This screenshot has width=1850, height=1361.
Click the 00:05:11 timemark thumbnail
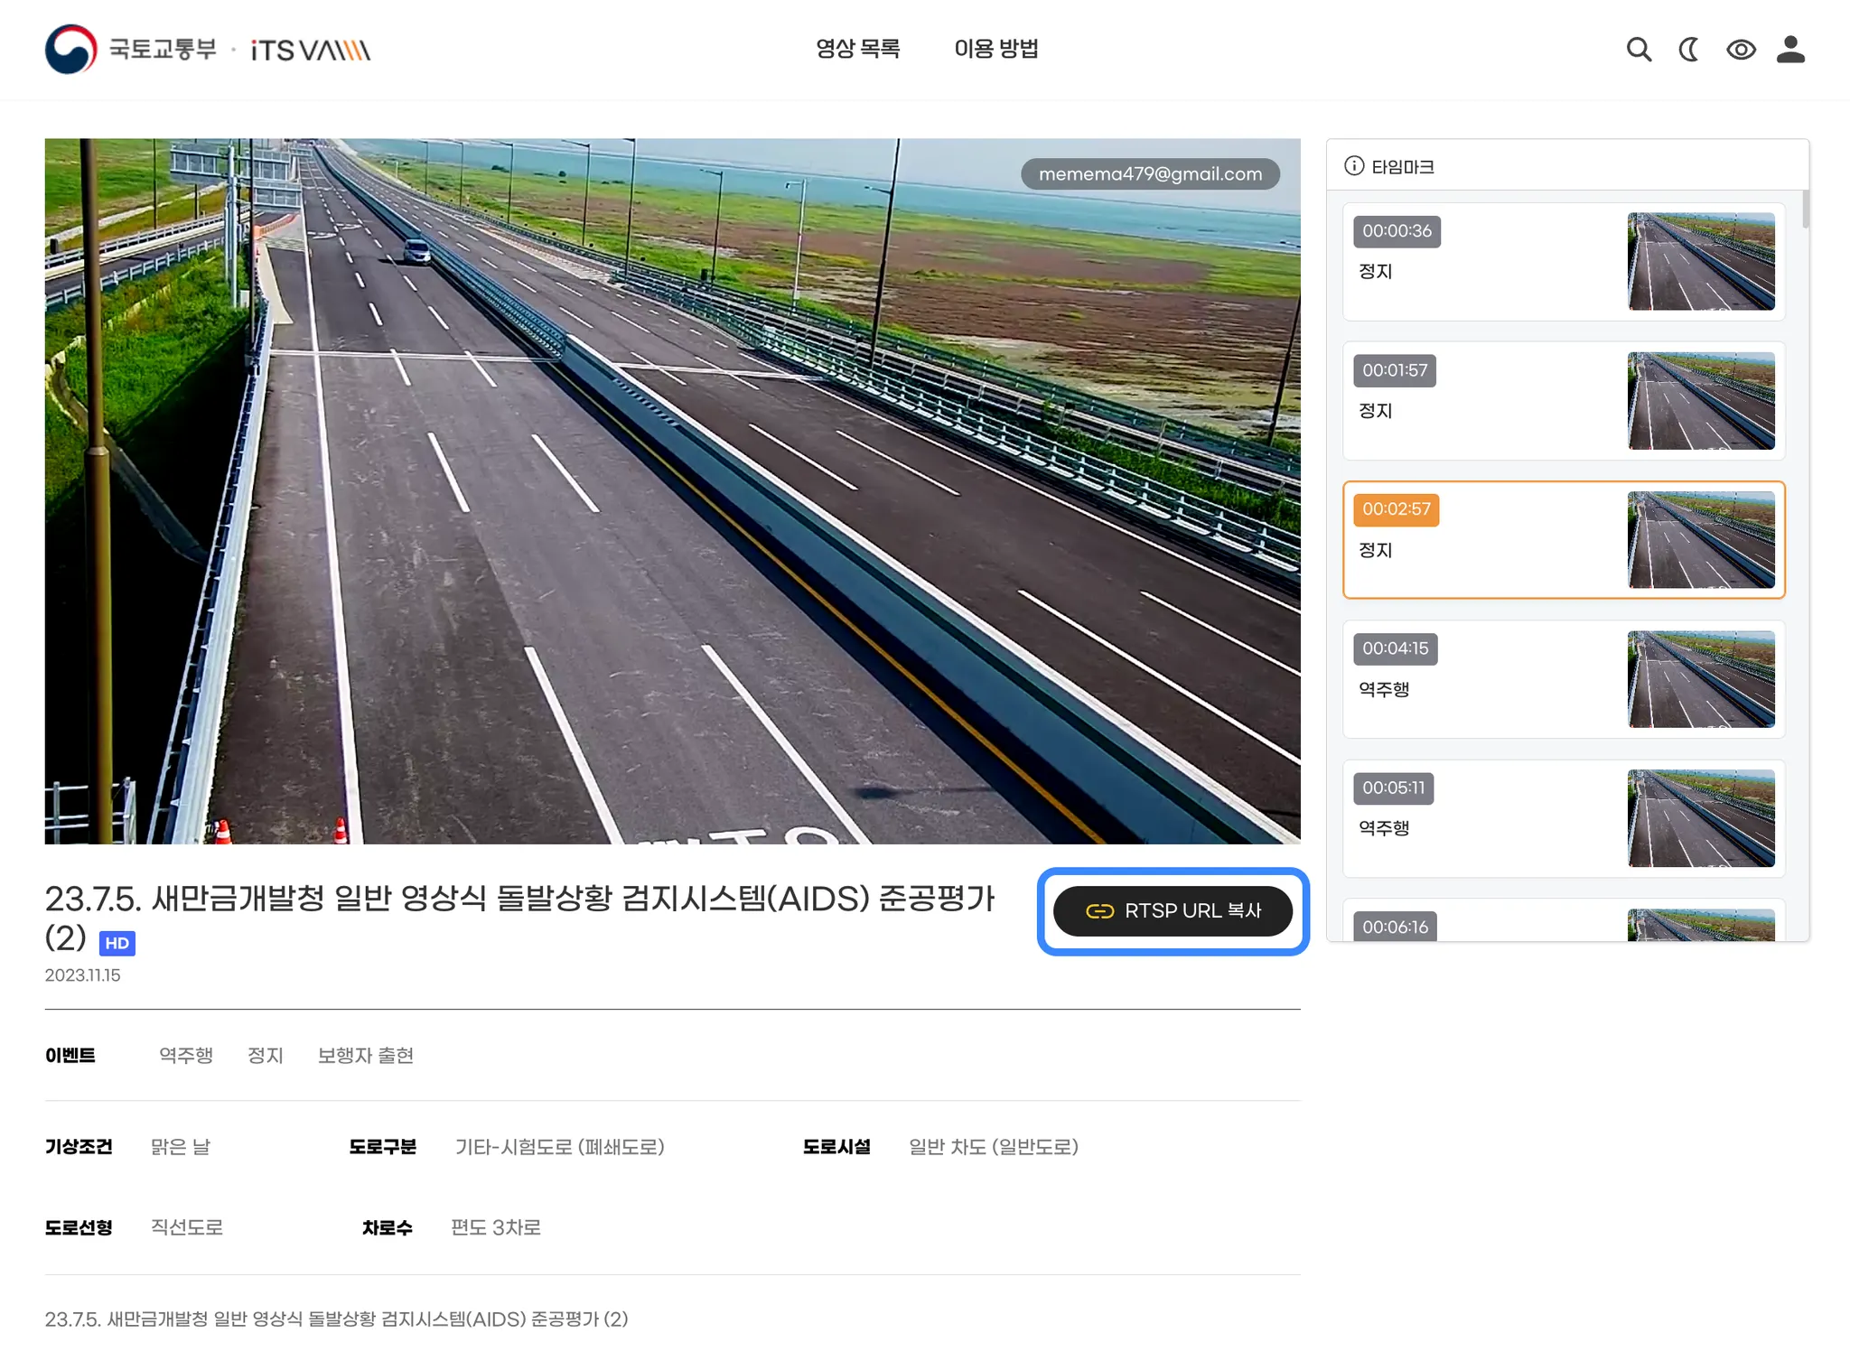[1701, 818]
